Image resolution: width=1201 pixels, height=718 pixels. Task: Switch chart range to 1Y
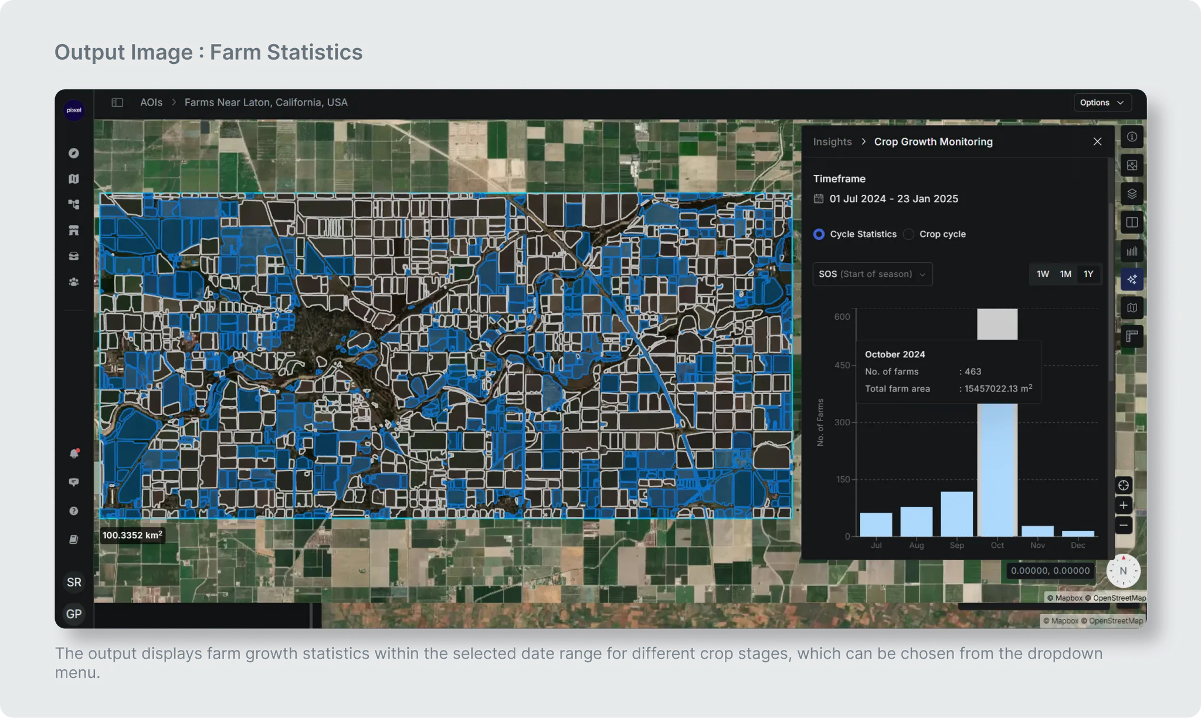click(x=1088, y=274)
